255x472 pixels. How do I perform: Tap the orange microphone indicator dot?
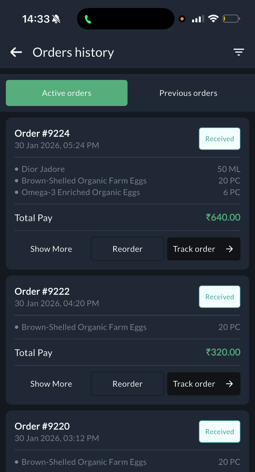click(182, 19)
